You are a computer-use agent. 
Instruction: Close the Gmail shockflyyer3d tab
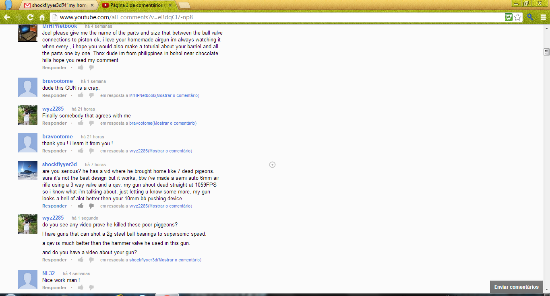click(93, 5)
